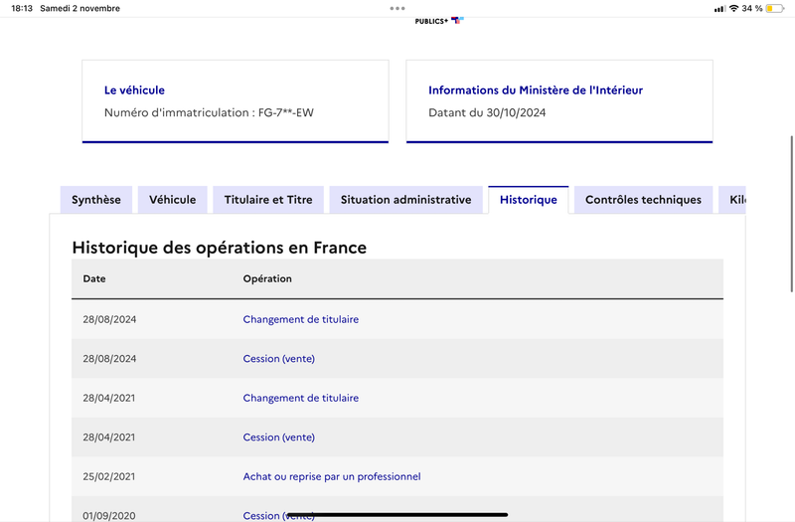Viewport: 795px width, 522px height.
Task: Click the 01/09/2020 date cell
Action: coord(109,515)
